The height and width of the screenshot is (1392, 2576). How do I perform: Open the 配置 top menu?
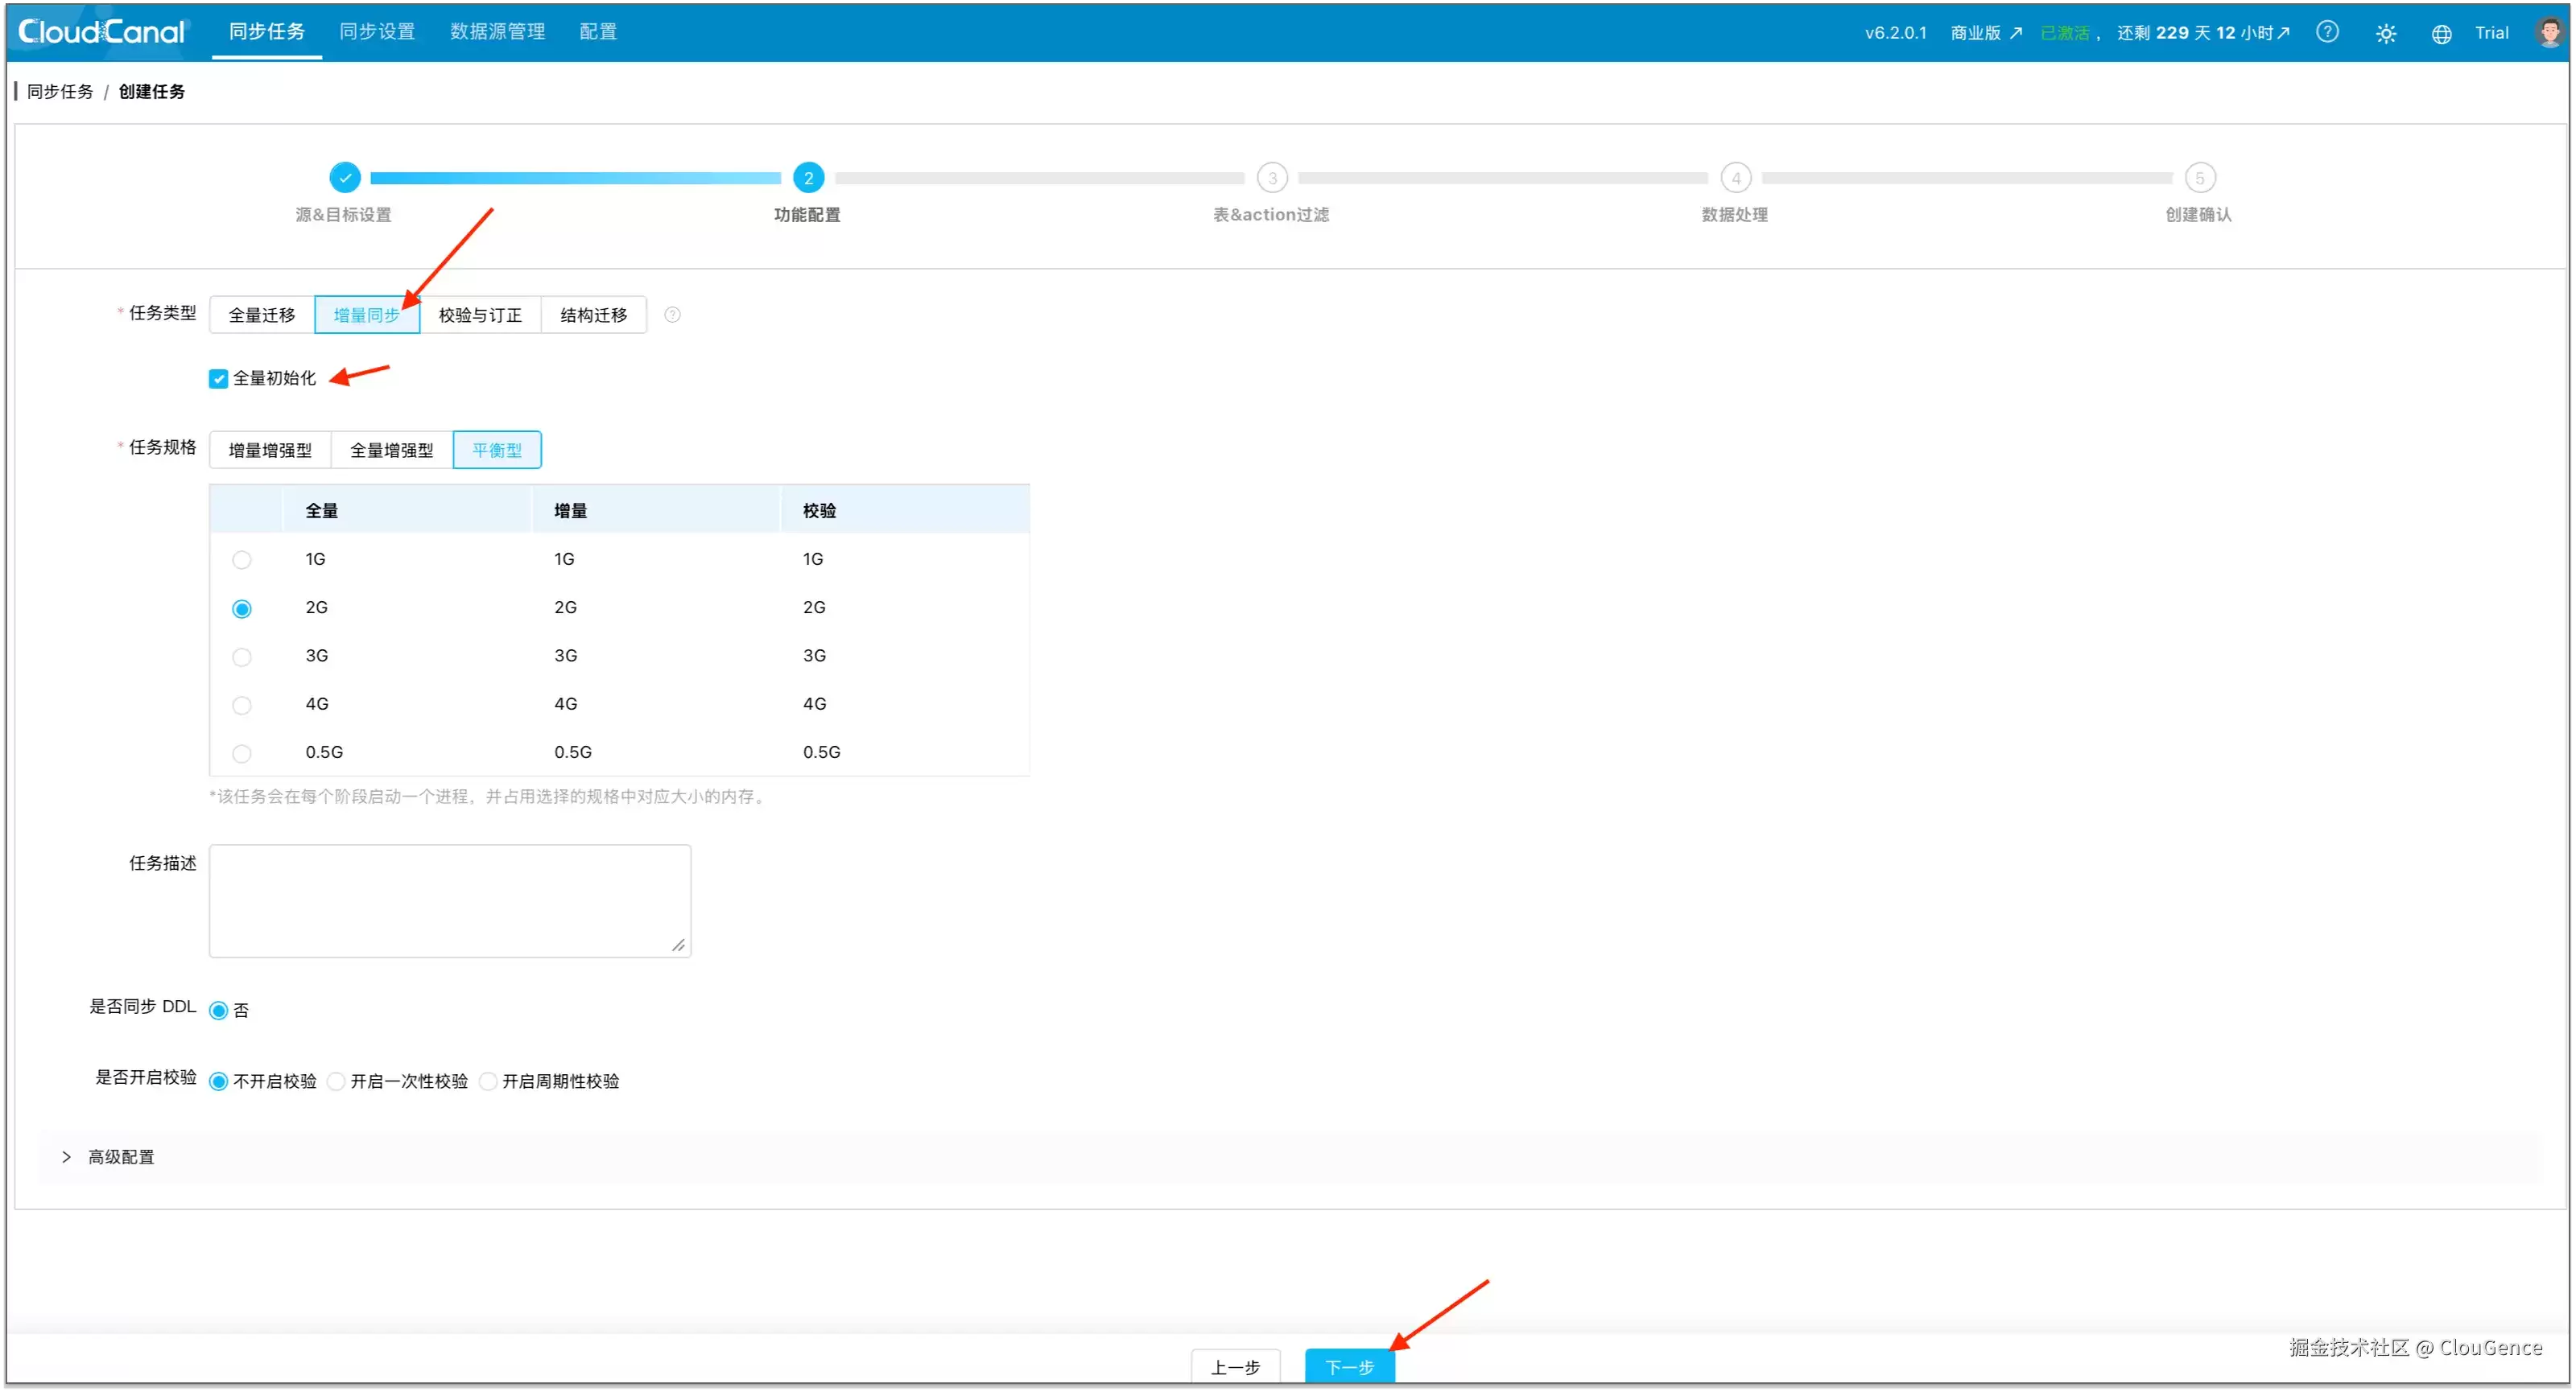pyautogui.click(x=598, y=31)
